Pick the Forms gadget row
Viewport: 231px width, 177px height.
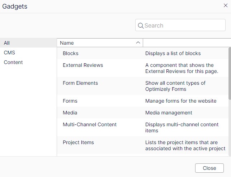click(x=70, y=101)
